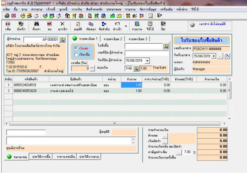
Task: Click the ใบสั่งซื้อ input field
Action: (x=144, y=46)
